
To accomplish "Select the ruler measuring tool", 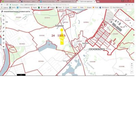I will tap(3, 31).
